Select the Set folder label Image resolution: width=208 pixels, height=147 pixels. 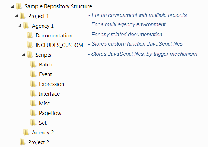[43, 123]
